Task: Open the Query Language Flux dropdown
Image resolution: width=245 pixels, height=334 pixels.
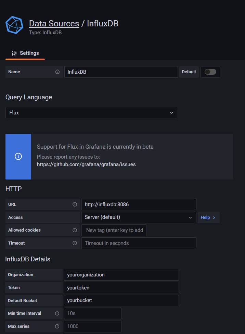Action: point(91,112)
